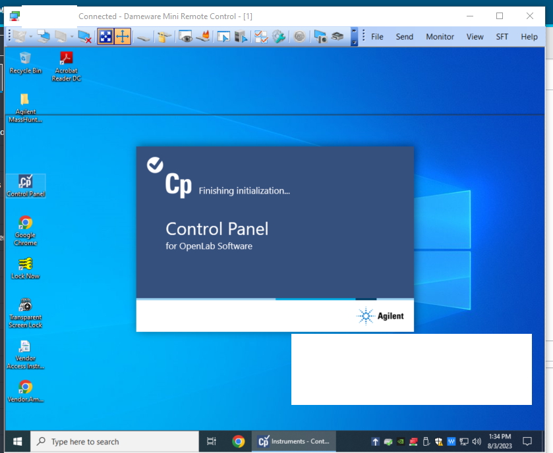Image resolution: width=553 pixels, height=453 pixels.
Task: Click the red dual-computer tray icon
Action: [x=413, y=441]
